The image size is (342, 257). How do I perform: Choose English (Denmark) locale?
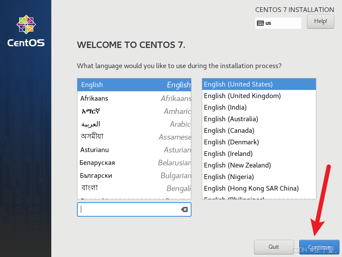[x=259, y=142]
